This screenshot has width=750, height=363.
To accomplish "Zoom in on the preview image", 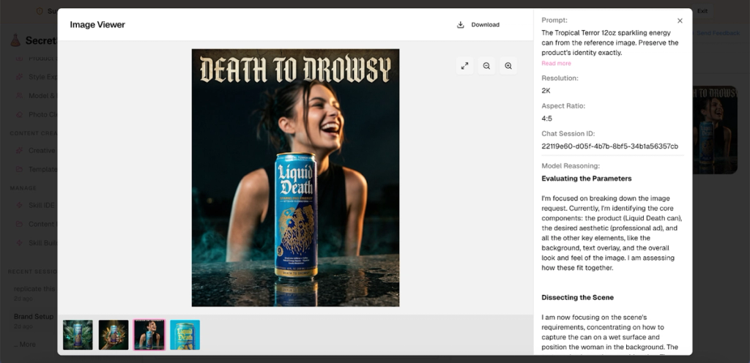I will click(x=508, y=66).
